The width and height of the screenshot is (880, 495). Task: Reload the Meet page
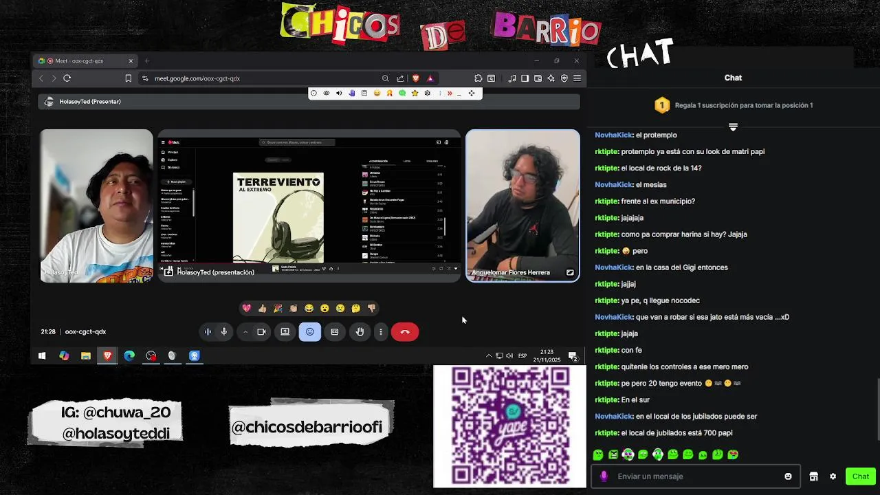(x=67, y=78)
